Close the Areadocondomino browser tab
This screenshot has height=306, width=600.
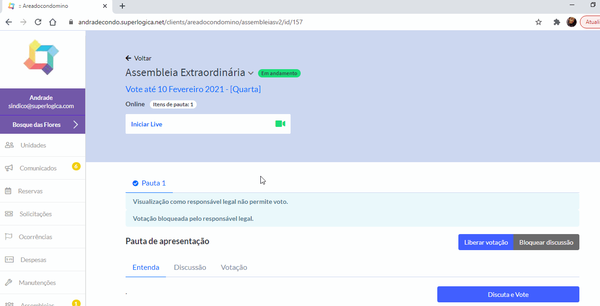[x=105, y=6]
